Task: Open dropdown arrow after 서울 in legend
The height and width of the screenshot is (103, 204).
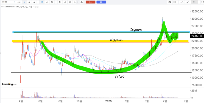Action: tap(33, 7)
